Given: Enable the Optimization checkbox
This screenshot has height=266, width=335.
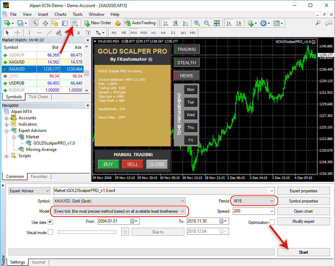Looking at the screenshot, I should pyautogui.click(x=272, y=222).
